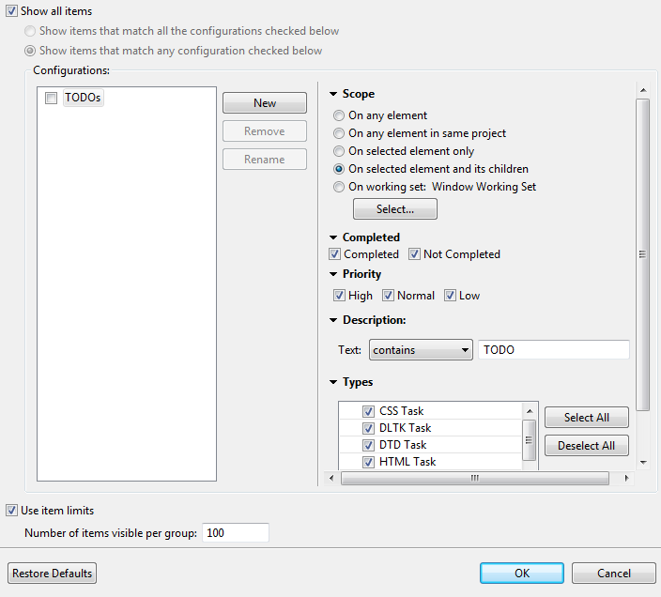Collapse the Priority section triangle
The width and height of the screenshot is (661, 597).
[x=333, y=275]
